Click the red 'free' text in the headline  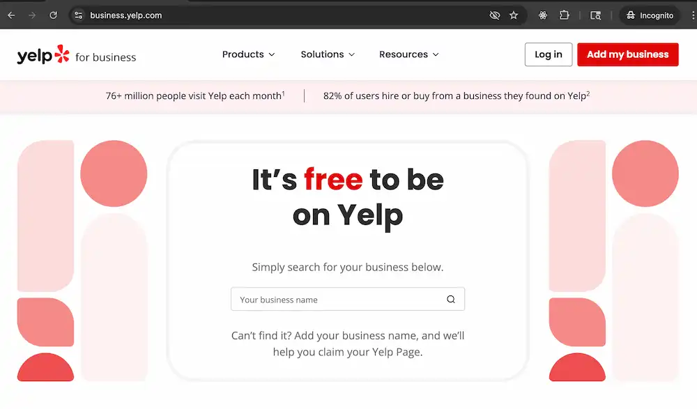pos(335,180)
